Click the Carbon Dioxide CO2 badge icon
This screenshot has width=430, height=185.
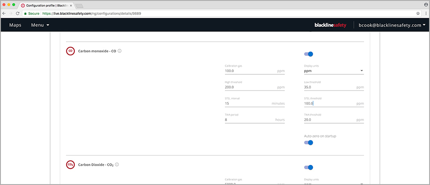click(x=70, y=165)
